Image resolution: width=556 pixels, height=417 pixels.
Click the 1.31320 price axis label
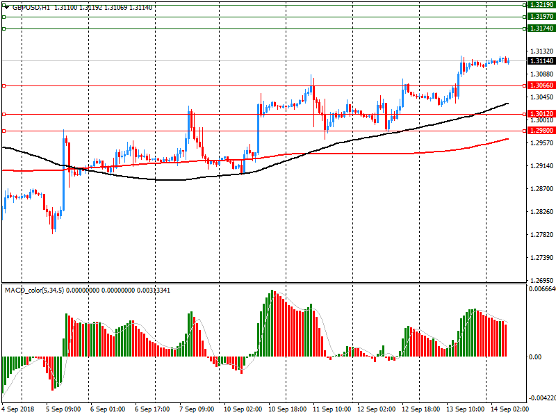pos(541,51)
